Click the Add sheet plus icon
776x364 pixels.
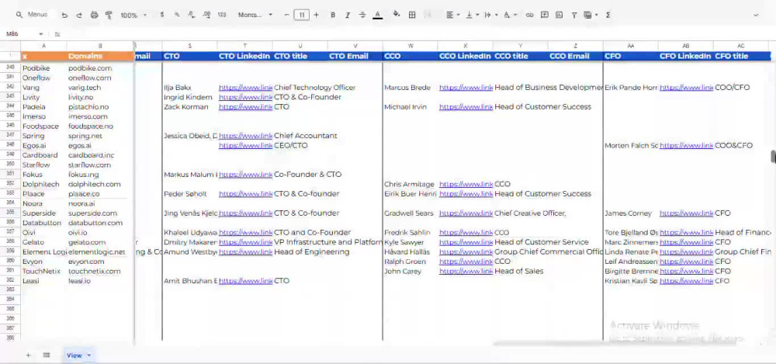tap(28, 355)
